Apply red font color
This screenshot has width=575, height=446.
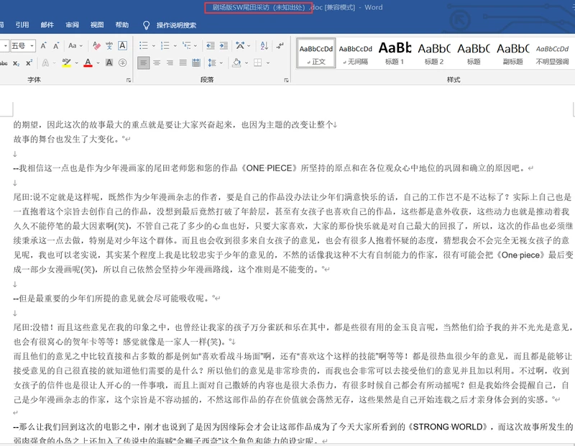[x=88, y=63]
